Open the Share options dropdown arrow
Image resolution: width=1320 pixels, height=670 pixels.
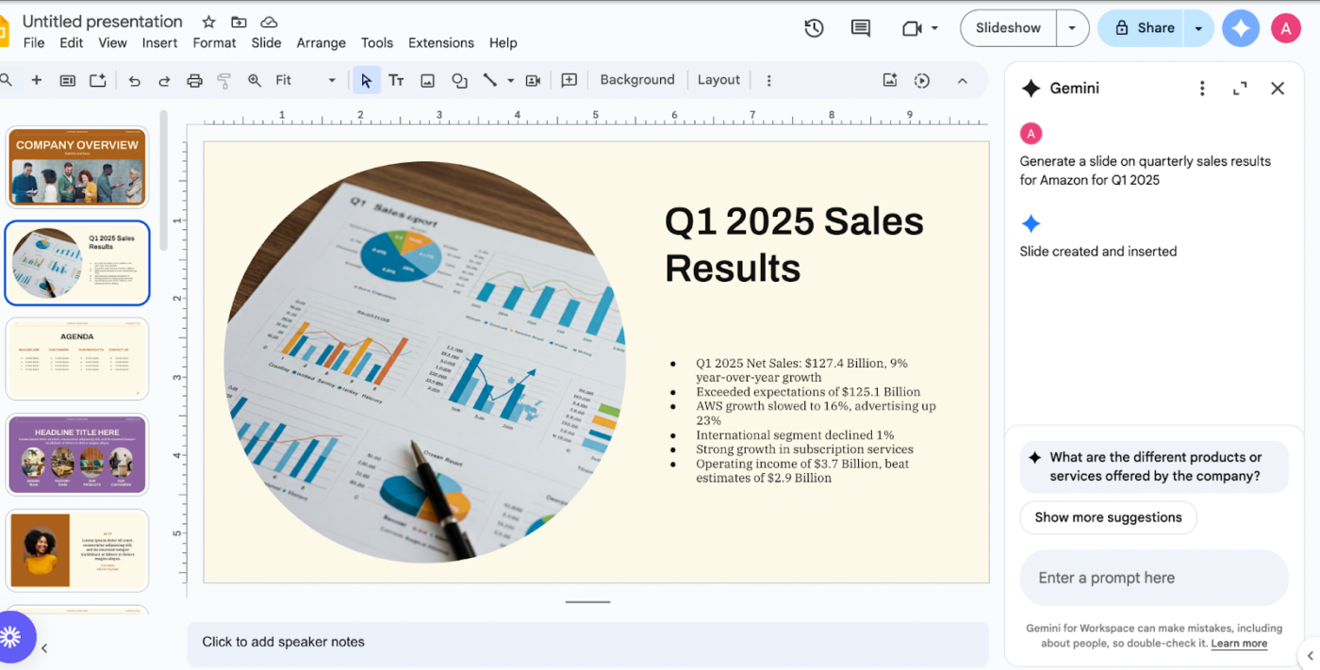(1198, 28)
